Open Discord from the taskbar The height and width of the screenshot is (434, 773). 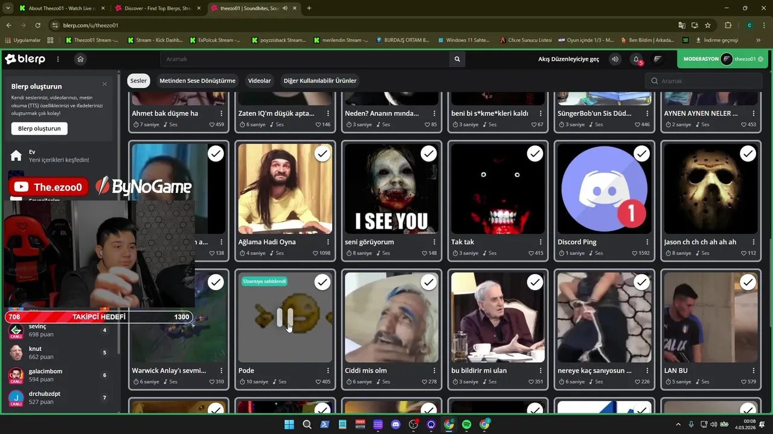[x=396, y=424]
